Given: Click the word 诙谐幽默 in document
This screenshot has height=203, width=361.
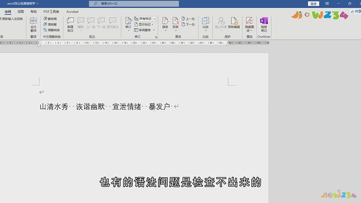Looking at the screenshot, I should [91, 106].
